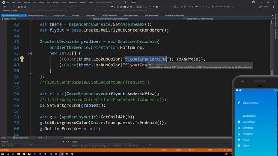Click the Navigate Backward toolbar icon
The width and height of the screenshot is (278, 156).
point(5,7)
